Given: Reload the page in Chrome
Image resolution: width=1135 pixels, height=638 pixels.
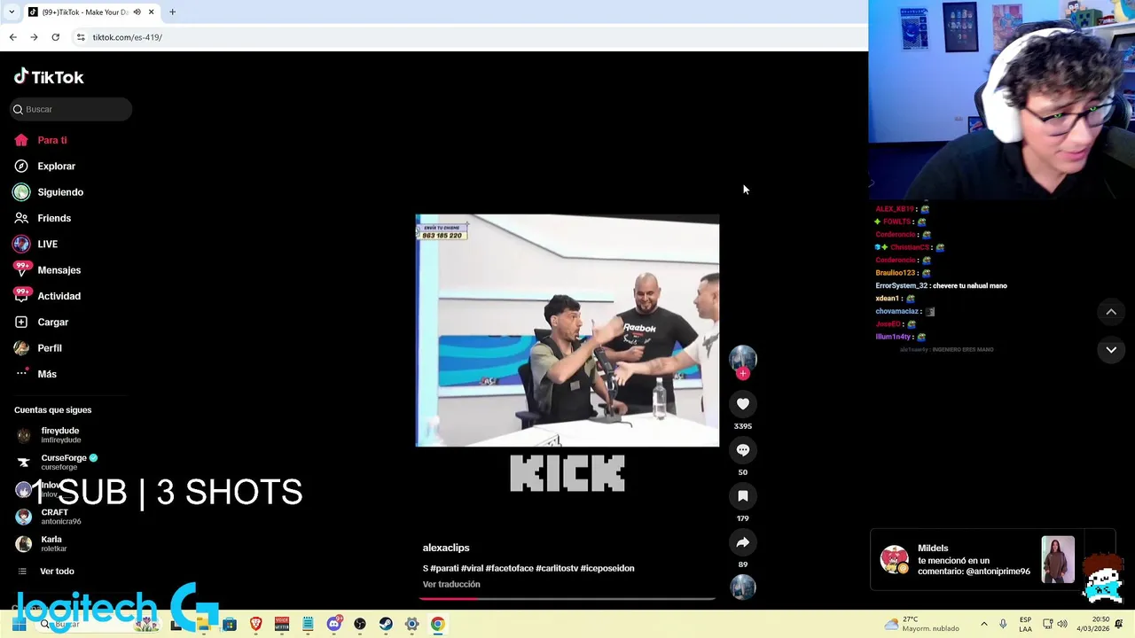Looking at the screenshot, I should [55, 37].
